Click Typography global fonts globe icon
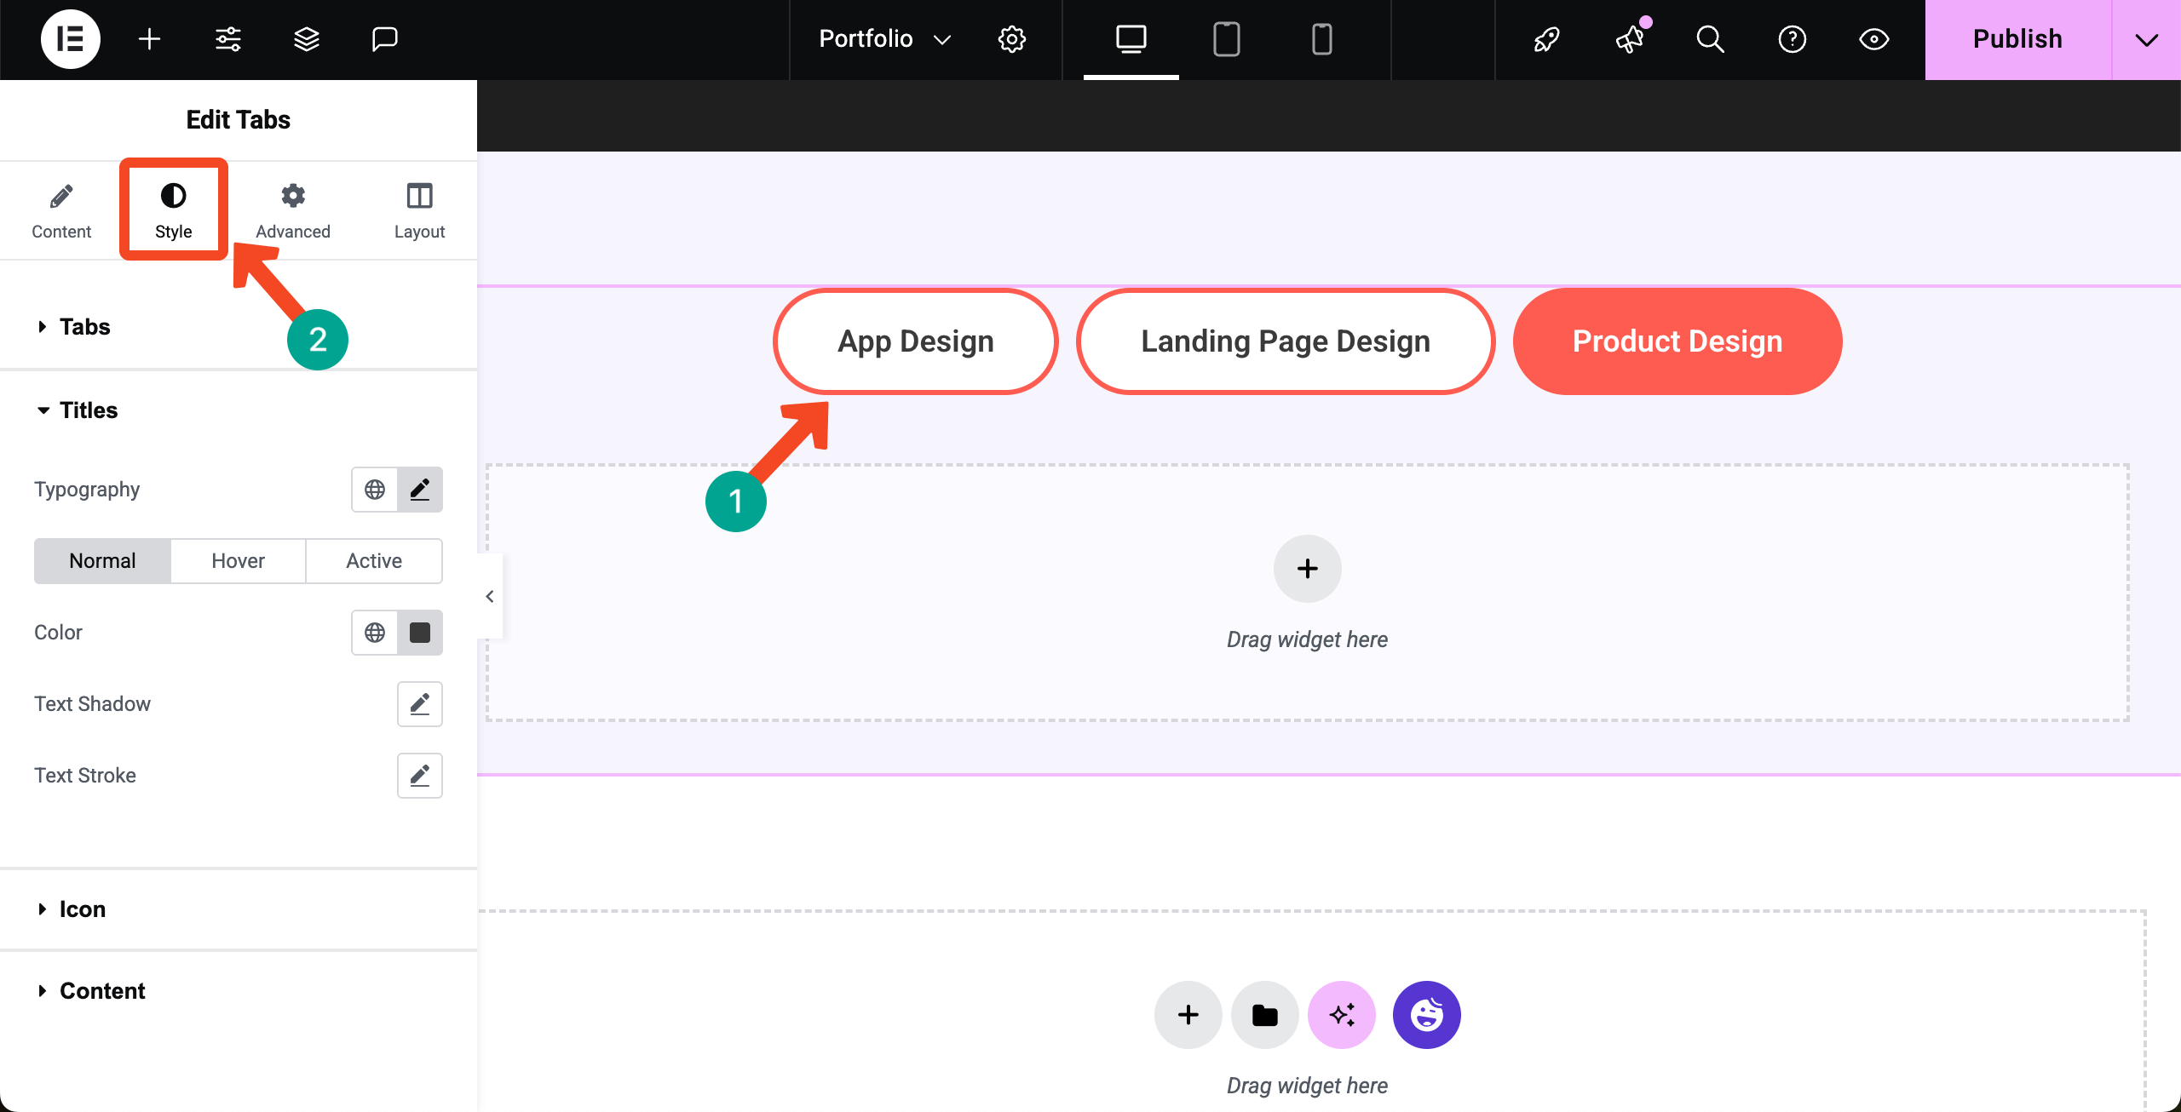 (375, 490)
